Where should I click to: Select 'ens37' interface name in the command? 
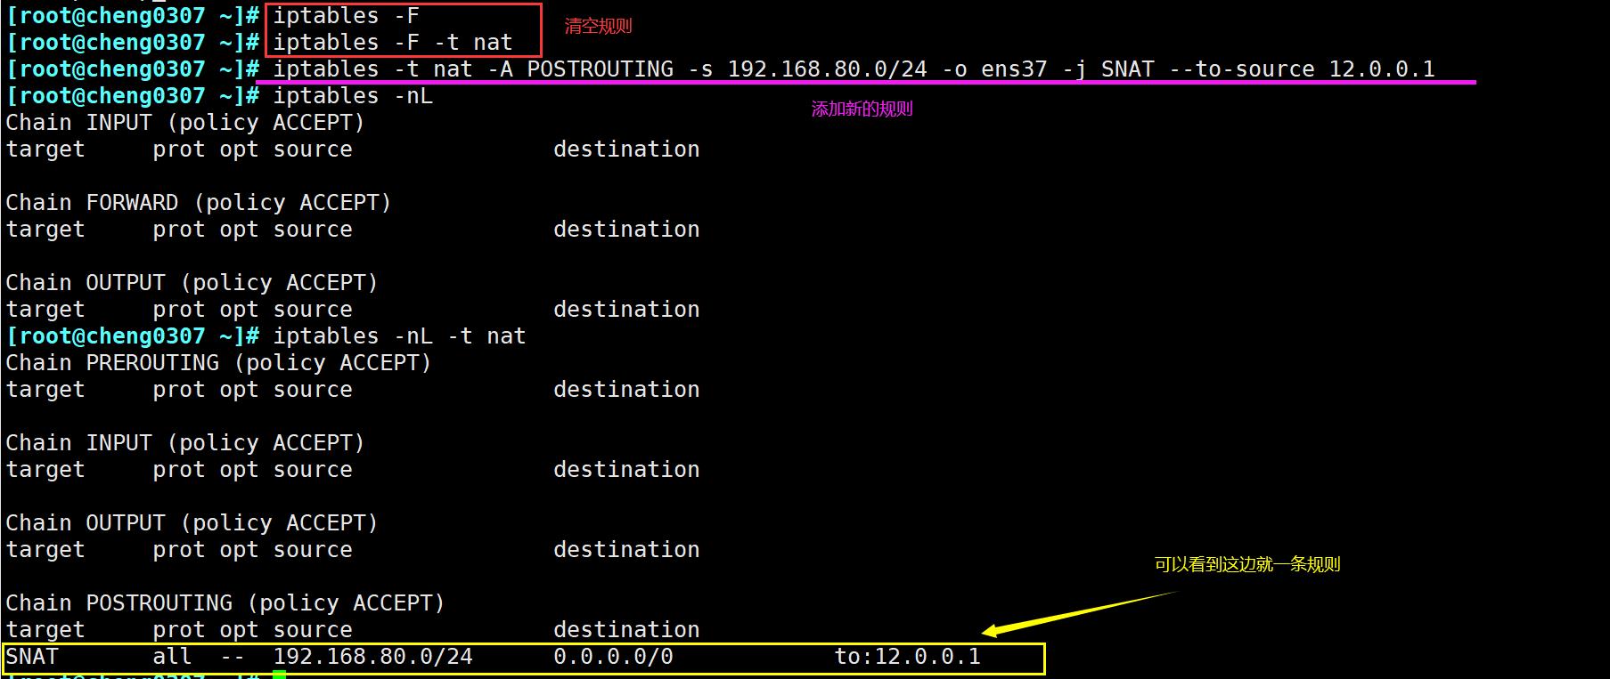[x=1014, y=69]
